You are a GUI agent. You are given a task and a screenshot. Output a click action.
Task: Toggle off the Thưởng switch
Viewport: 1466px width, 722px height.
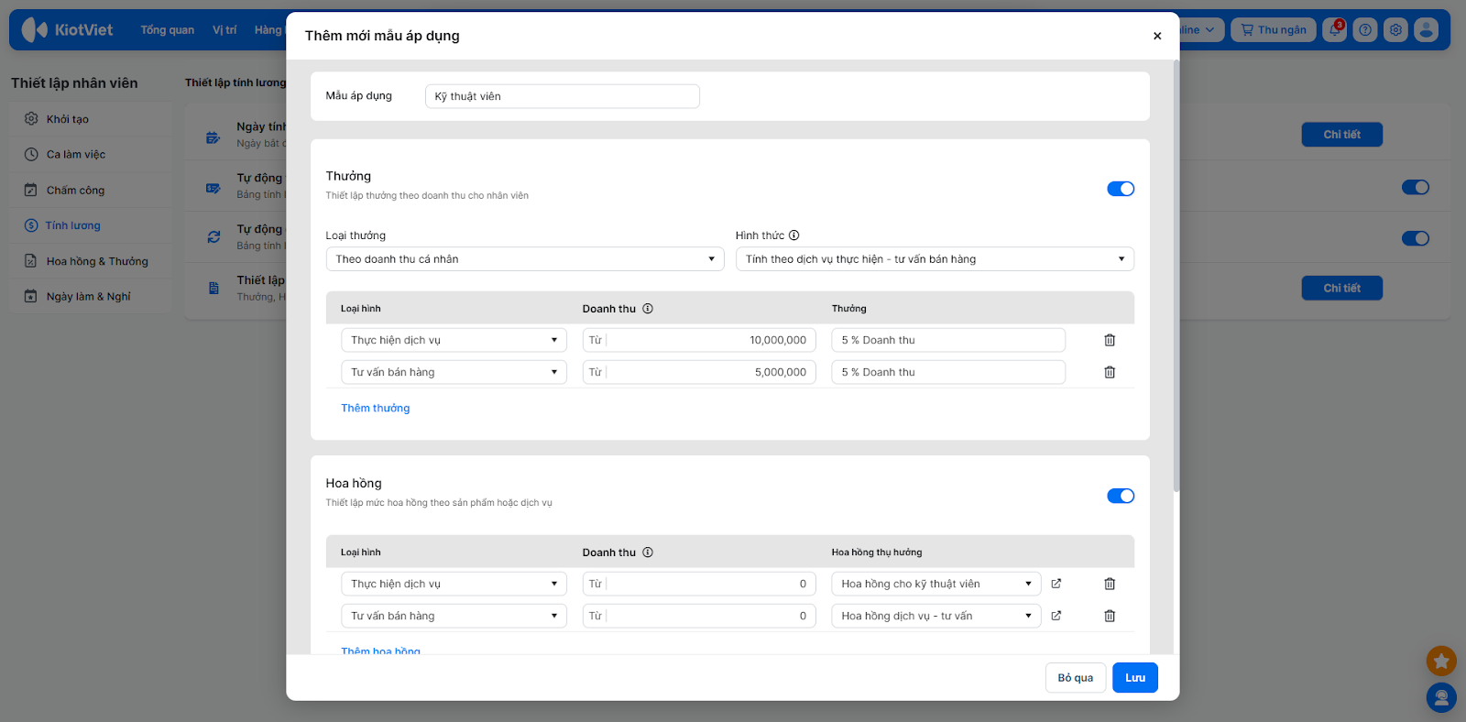tap(1121, 189)
